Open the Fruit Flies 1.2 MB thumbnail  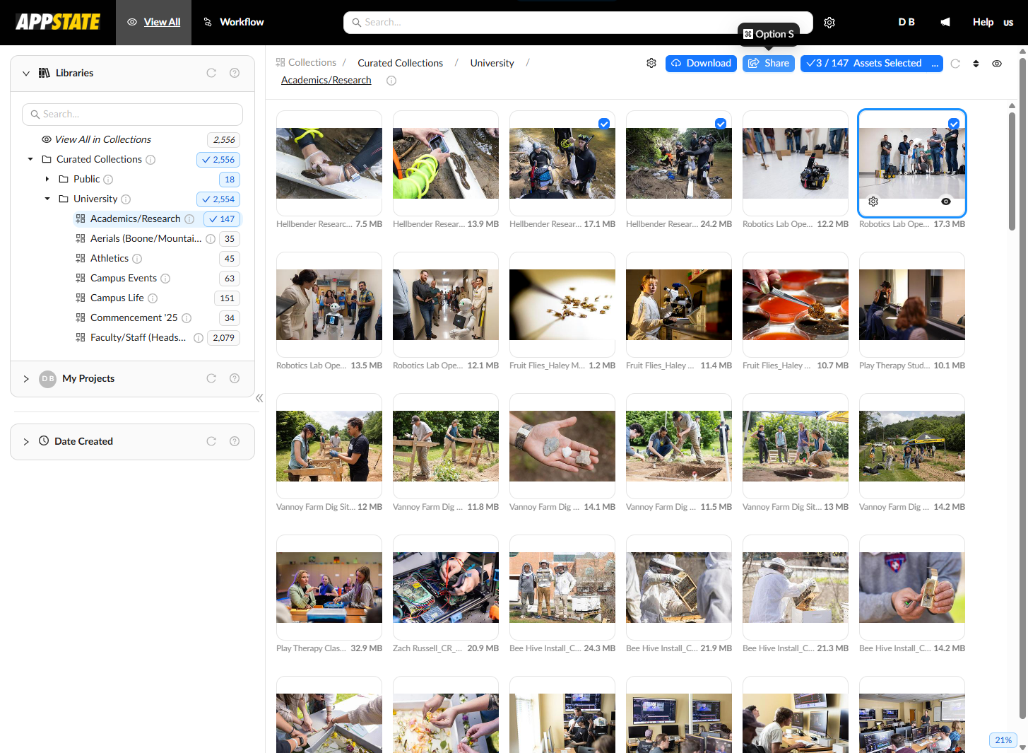coord(562,305)
